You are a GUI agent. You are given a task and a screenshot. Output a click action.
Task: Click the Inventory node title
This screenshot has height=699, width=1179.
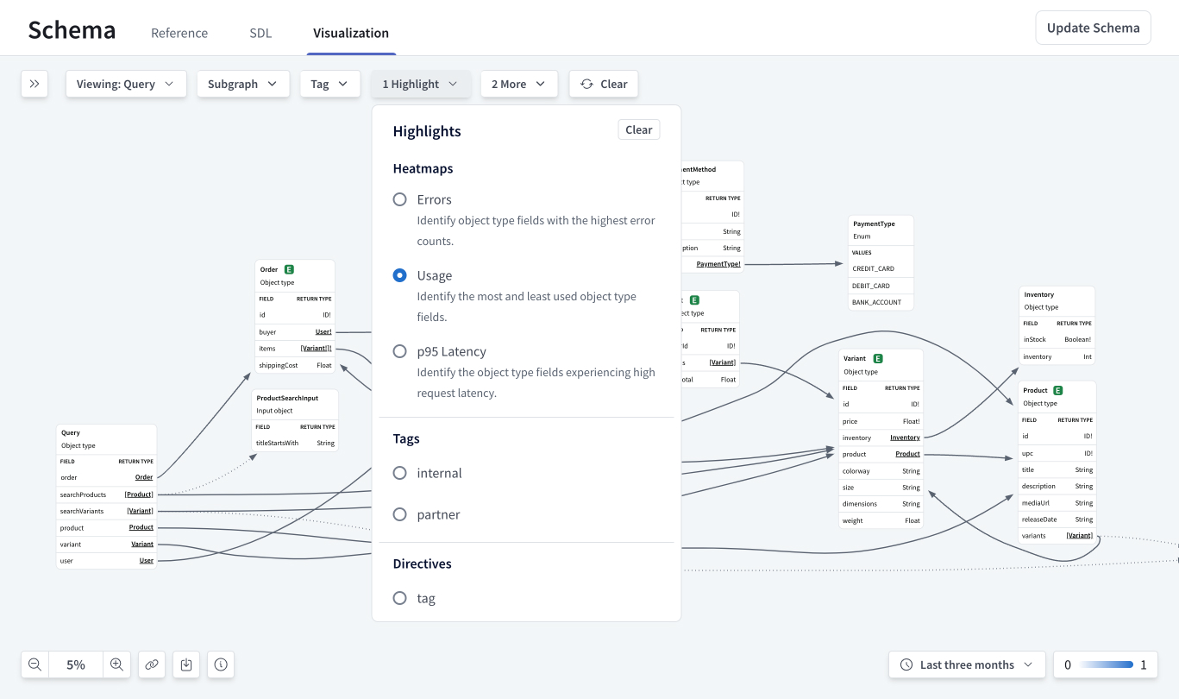pos(1039,294)
